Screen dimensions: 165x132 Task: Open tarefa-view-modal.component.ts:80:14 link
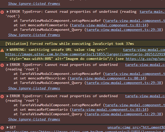point(108,78)
